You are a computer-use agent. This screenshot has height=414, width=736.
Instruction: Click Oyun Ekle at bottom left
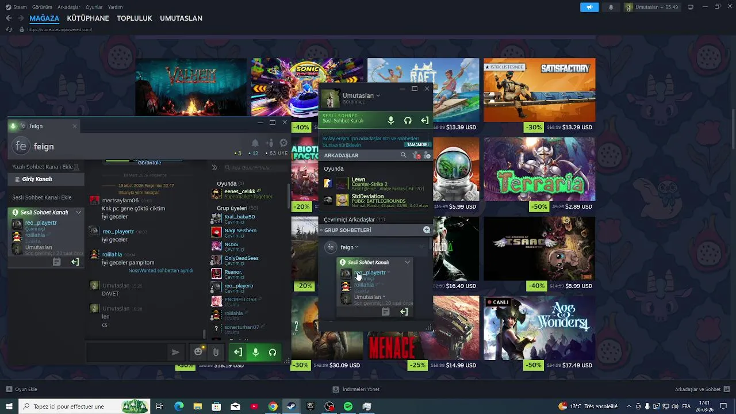point(21,389)
